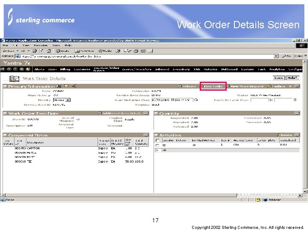The image size is (308, 231).
Task: Click the browser address URL field
Action: click(x=147, y=56)
